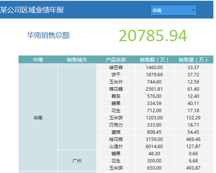Viewport: 216px width, 173px height.
Task: Click the 销售额（万） column header
Action: coord(154,60)
